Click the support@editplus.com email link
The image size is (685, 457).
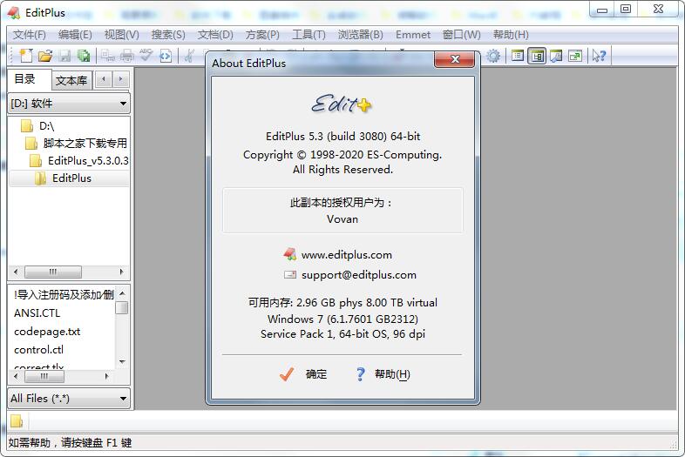359,274
